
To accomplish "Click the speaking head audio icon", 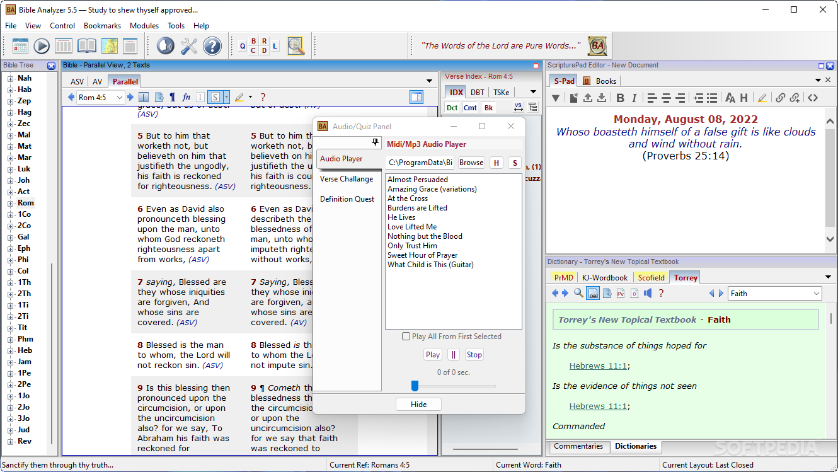I will point(165,46).
